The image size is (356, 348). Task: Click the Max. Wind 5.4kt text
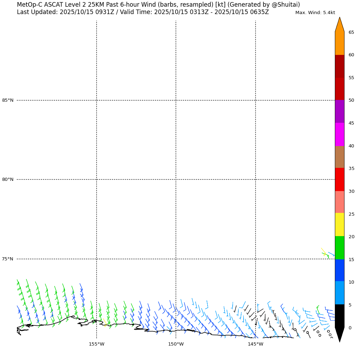(x=315, y=13)
